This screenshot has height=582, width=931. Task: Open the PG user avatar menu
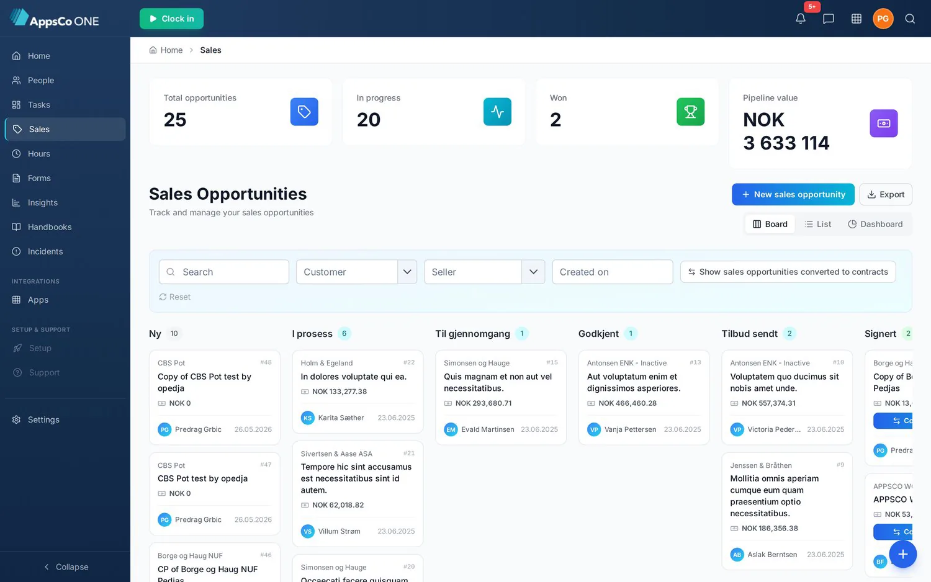coord(883,19)
